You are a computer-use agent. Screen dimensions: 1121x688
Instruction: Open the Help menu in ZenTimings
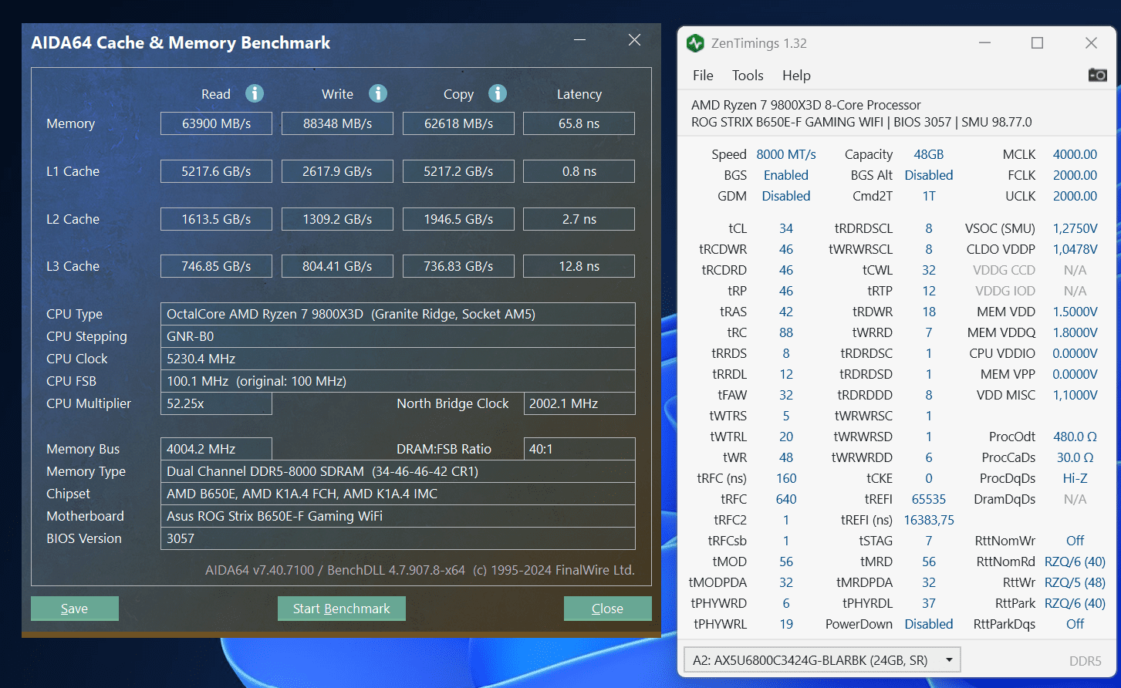coord(796,75)
